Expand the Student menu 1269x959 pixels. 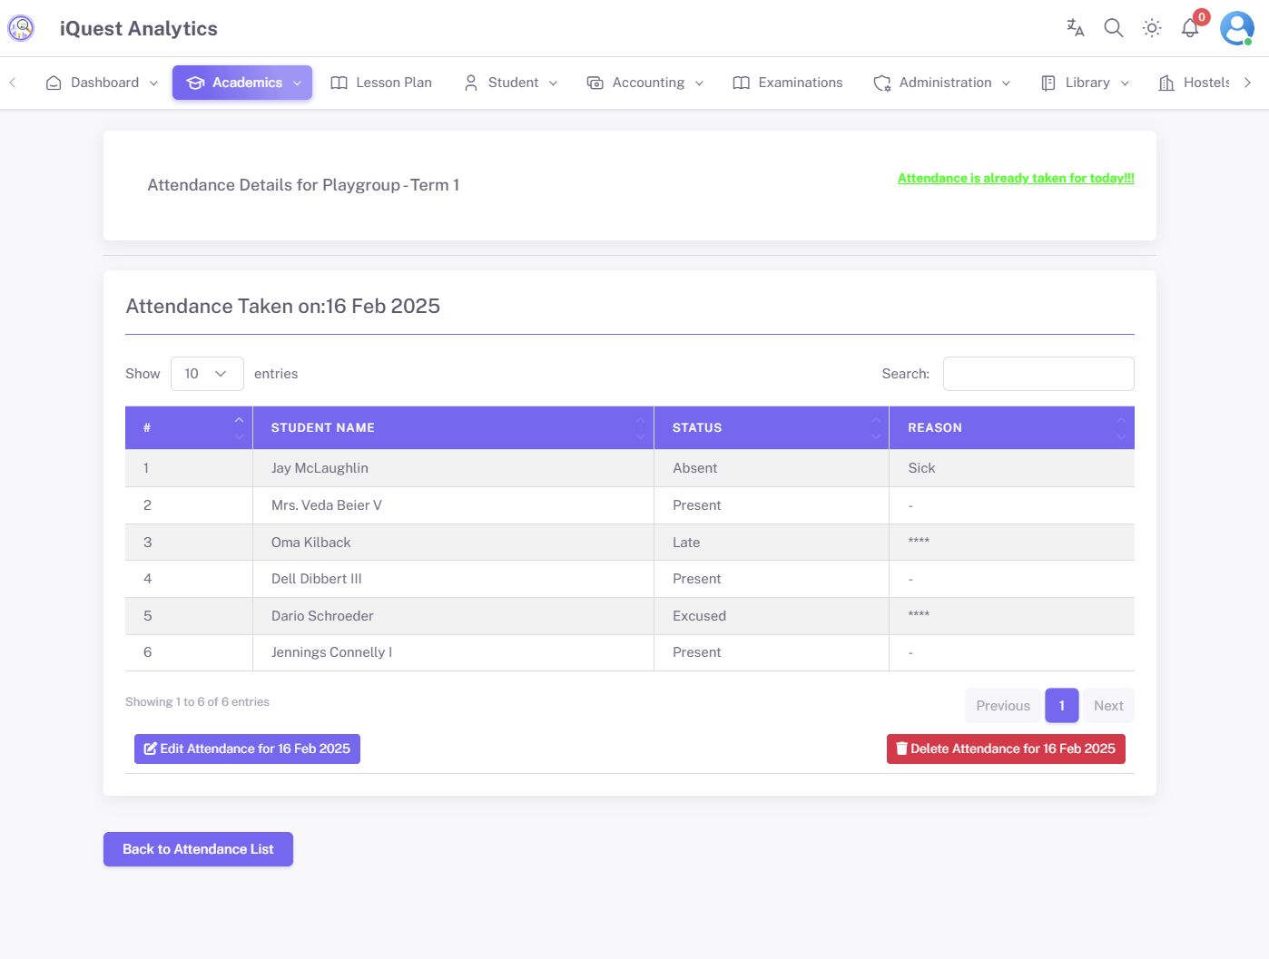510,83
